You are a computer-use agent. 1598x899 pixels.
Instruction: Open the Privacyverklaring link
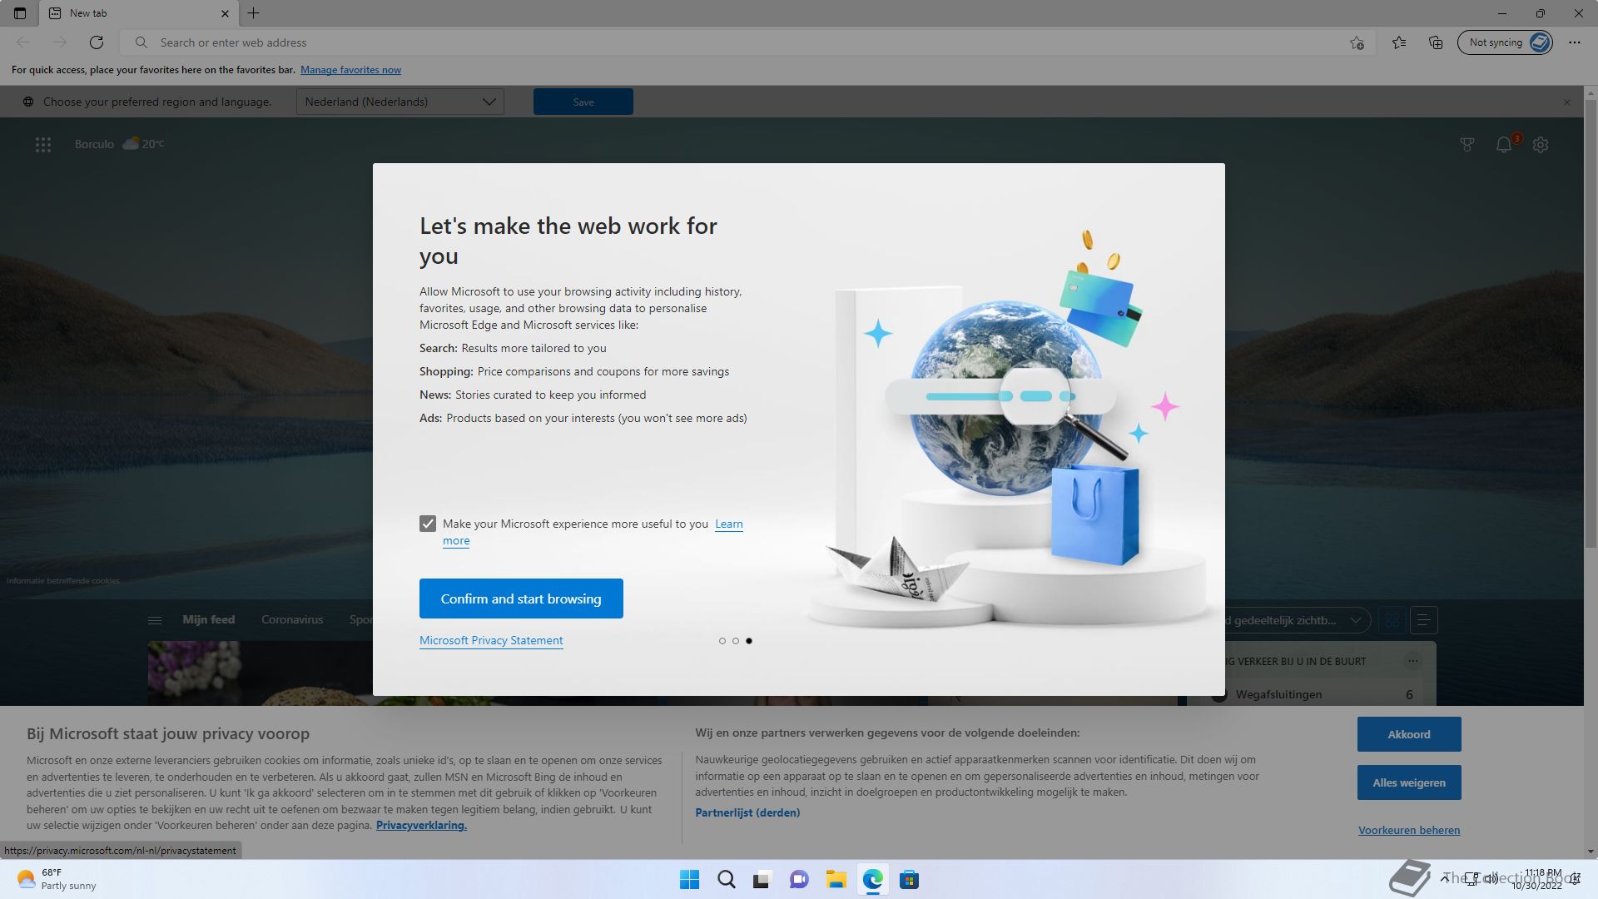[x=421, y=825]
